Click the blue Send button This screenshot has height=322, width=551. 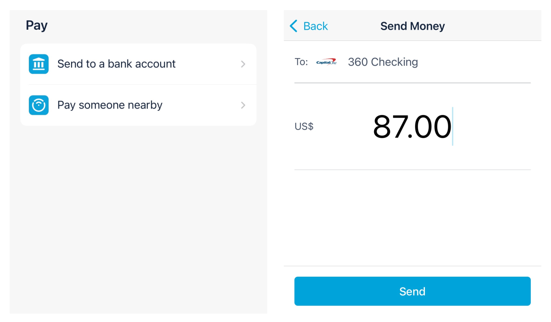[412, 291]
